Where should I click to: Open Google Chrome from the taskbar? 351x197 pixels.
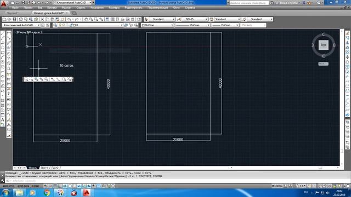point(47,193)
